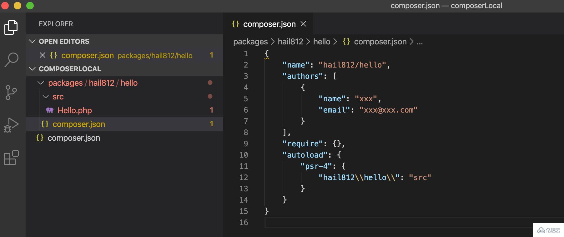Click the "hail812/hello" name value
This screenshot has width=564, height=237.
point(352,65)
